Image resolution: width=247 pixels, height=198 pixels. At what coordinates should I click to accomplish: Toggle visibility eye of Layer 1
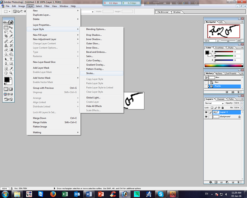(x=206, y=112)
